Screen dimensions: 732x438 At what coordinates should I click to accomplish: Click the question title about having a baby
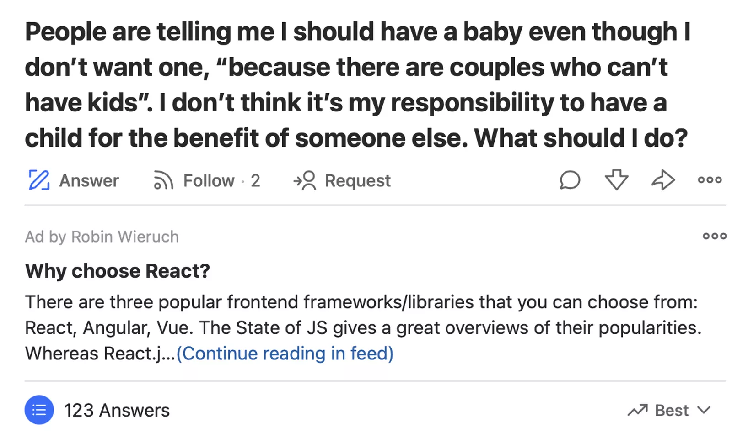tap(357, 84)
